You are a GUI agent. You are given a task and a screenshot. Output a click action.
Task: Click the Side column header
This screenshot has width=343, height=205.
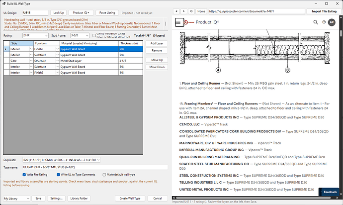pos(22,43)
